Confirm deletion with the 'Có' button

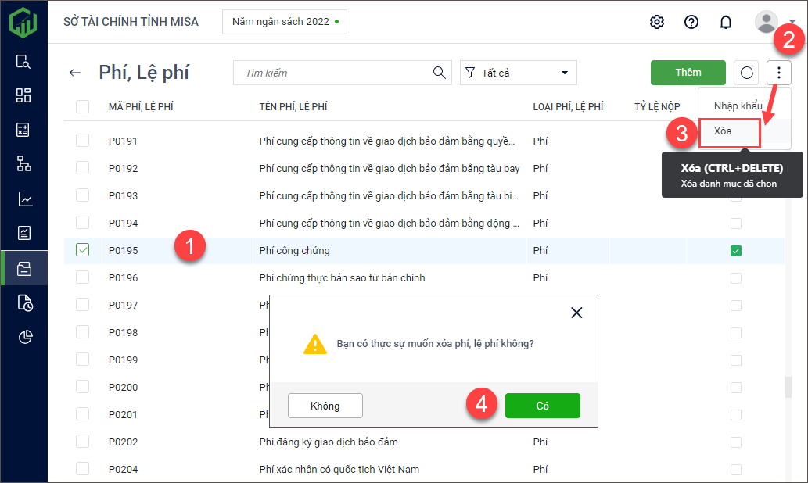[x=542, y=406]
